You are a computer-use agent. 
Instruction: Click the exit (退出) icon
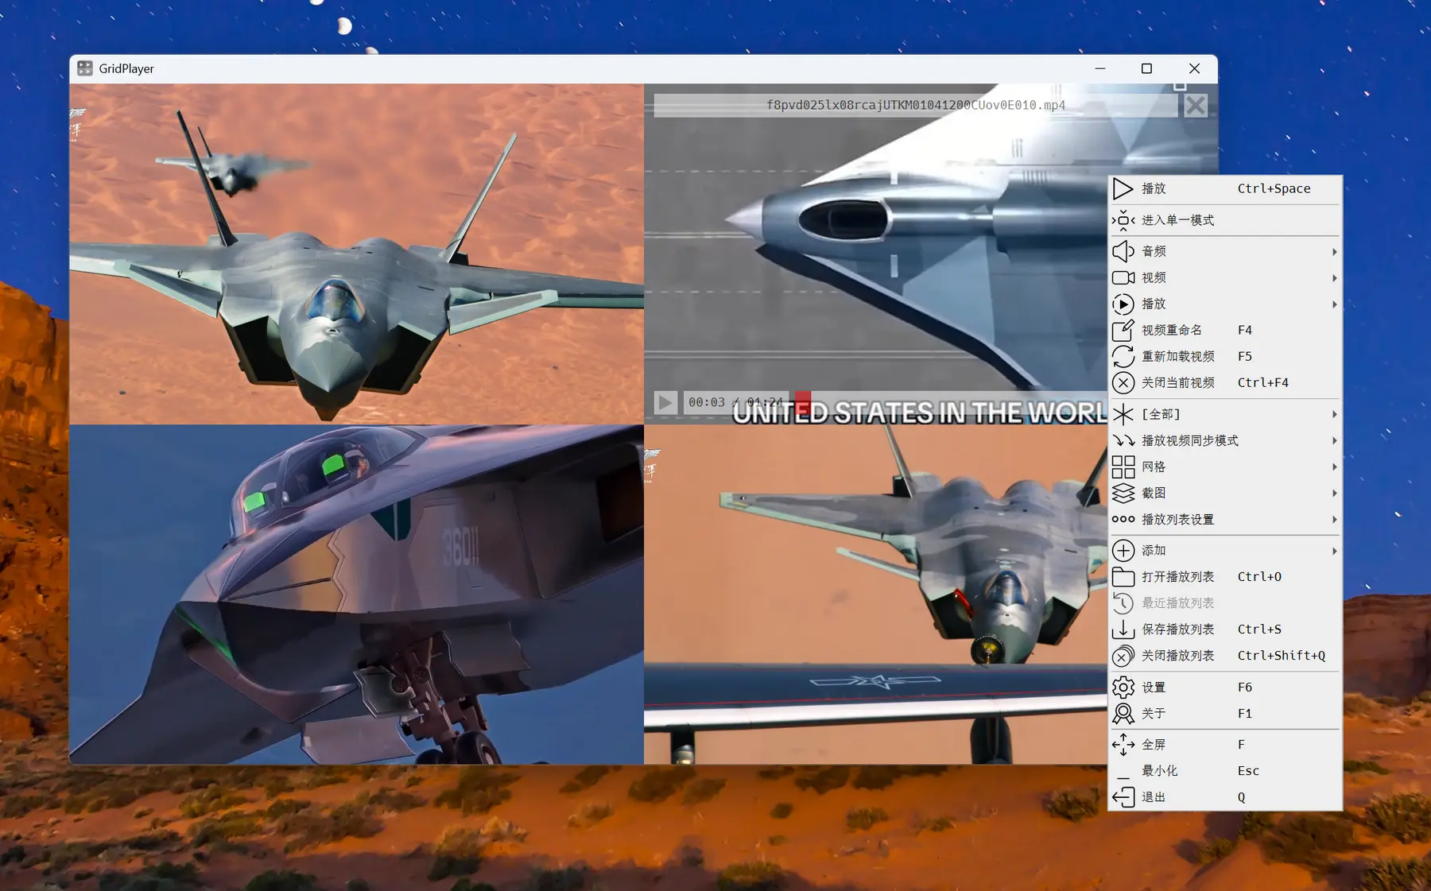pos(1123,797)
